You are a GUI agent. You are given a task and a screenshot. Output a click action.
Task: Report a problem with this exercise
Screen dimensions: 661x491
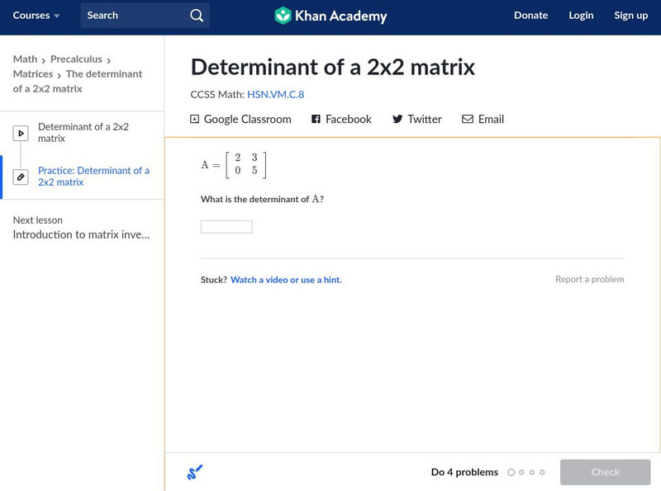pos(592,279)
